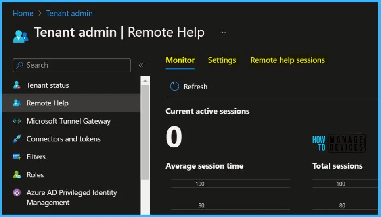Open the ellipsis more options menu
Screen dimensions: 381x217
[222, 32]
